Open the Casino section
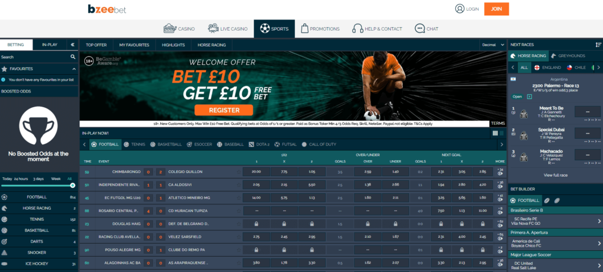The height and width of the screenshot is (272, 603). coord(179,29)
